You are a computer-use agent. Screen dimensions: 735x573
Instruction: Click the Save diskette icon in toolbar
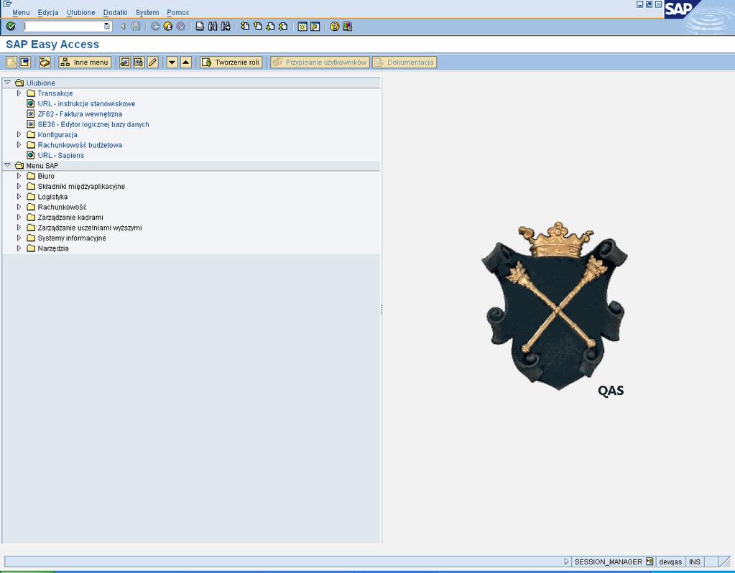click(x=136, y=27)
